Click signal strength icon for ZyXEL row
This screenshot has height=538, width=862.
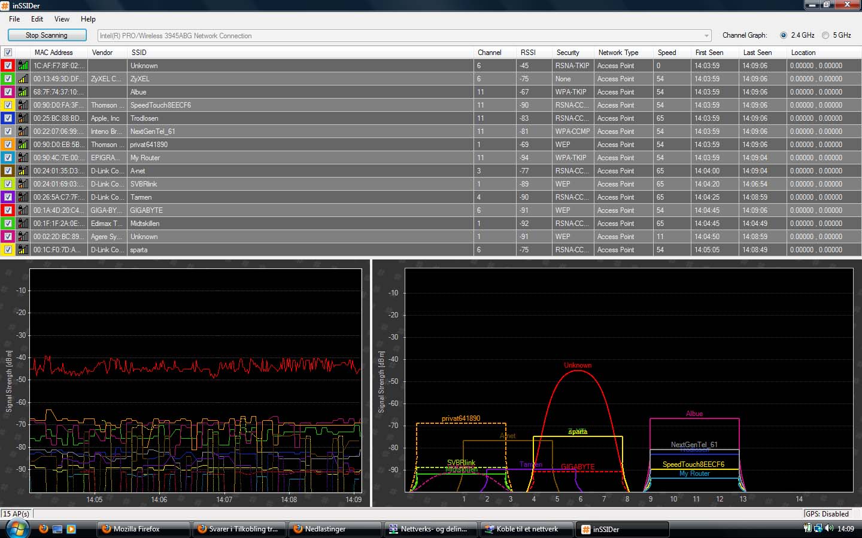click(23, 79)
